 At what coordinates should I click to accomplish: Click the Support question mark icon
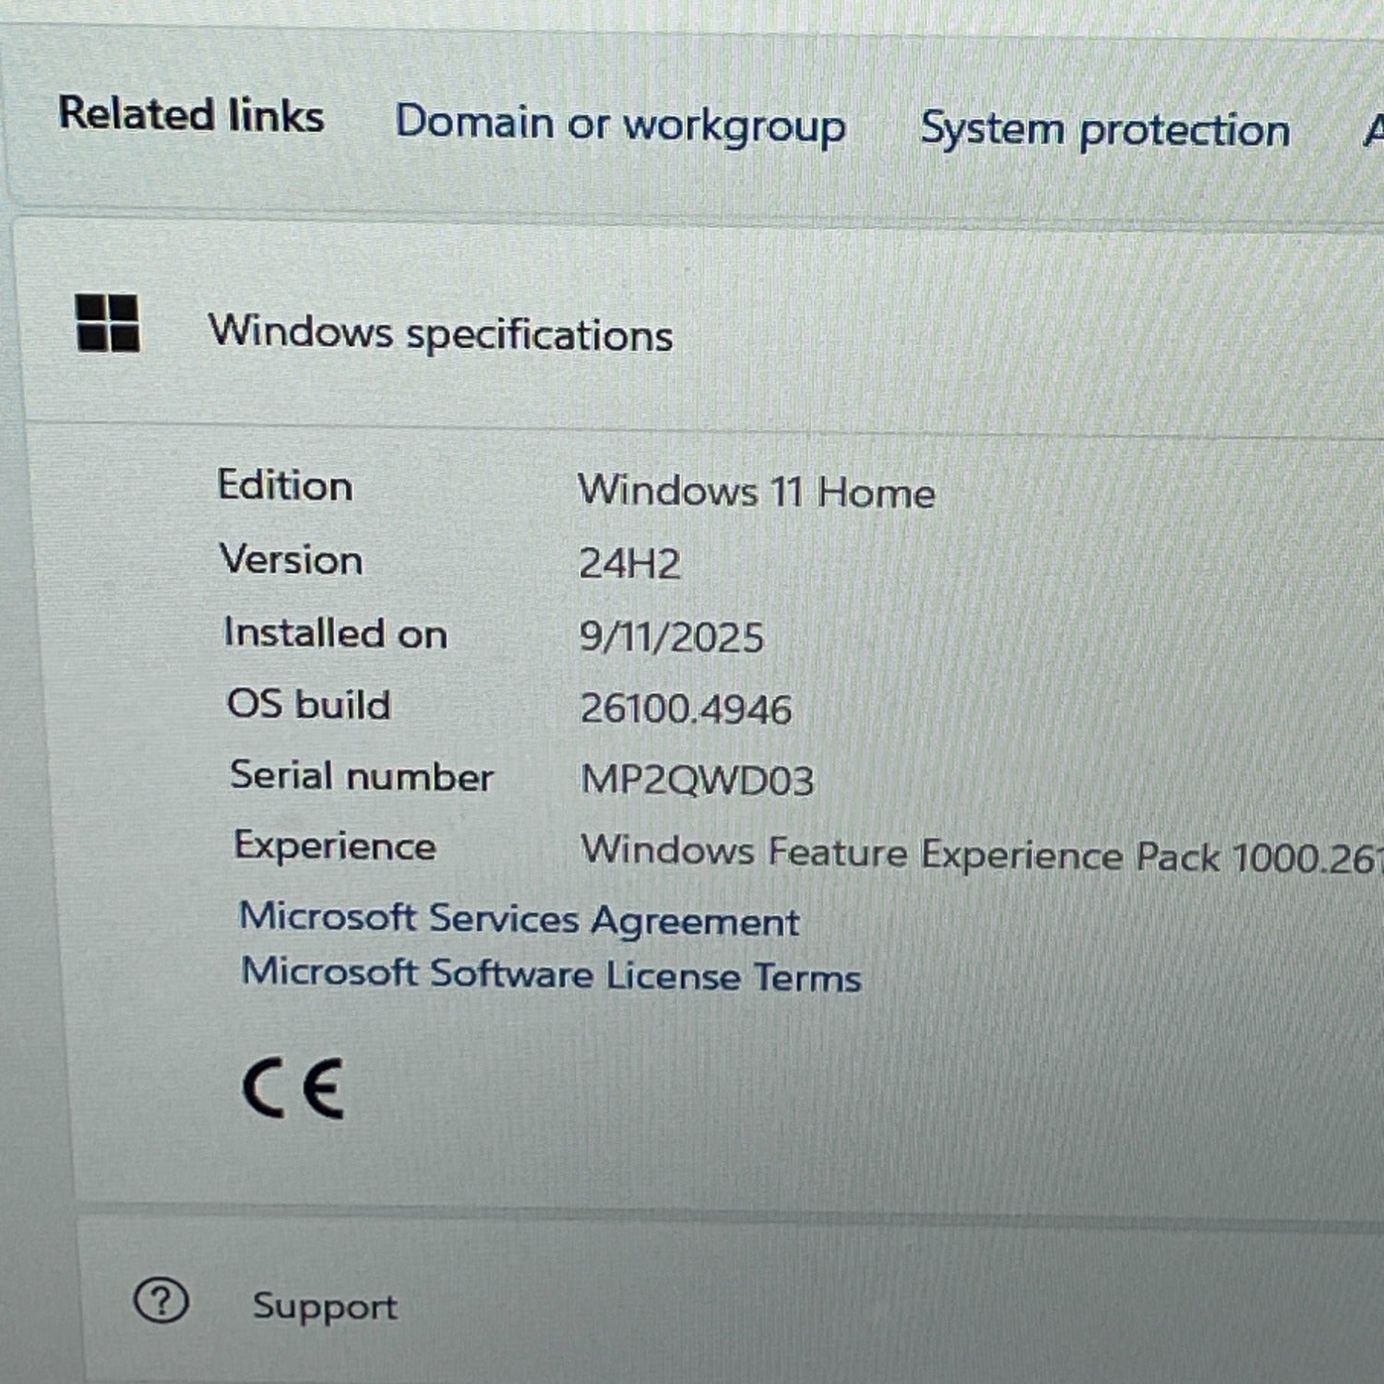[x=161, y=1301]
